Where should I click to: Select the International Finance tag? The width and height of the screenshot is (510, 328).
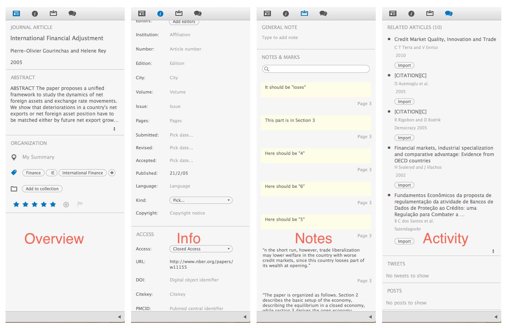click(x=83, y=173)
